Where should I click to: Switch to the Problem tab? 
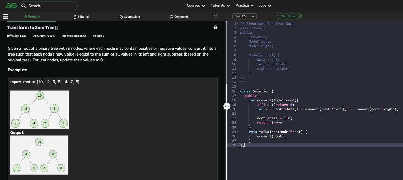pos(32,17)
